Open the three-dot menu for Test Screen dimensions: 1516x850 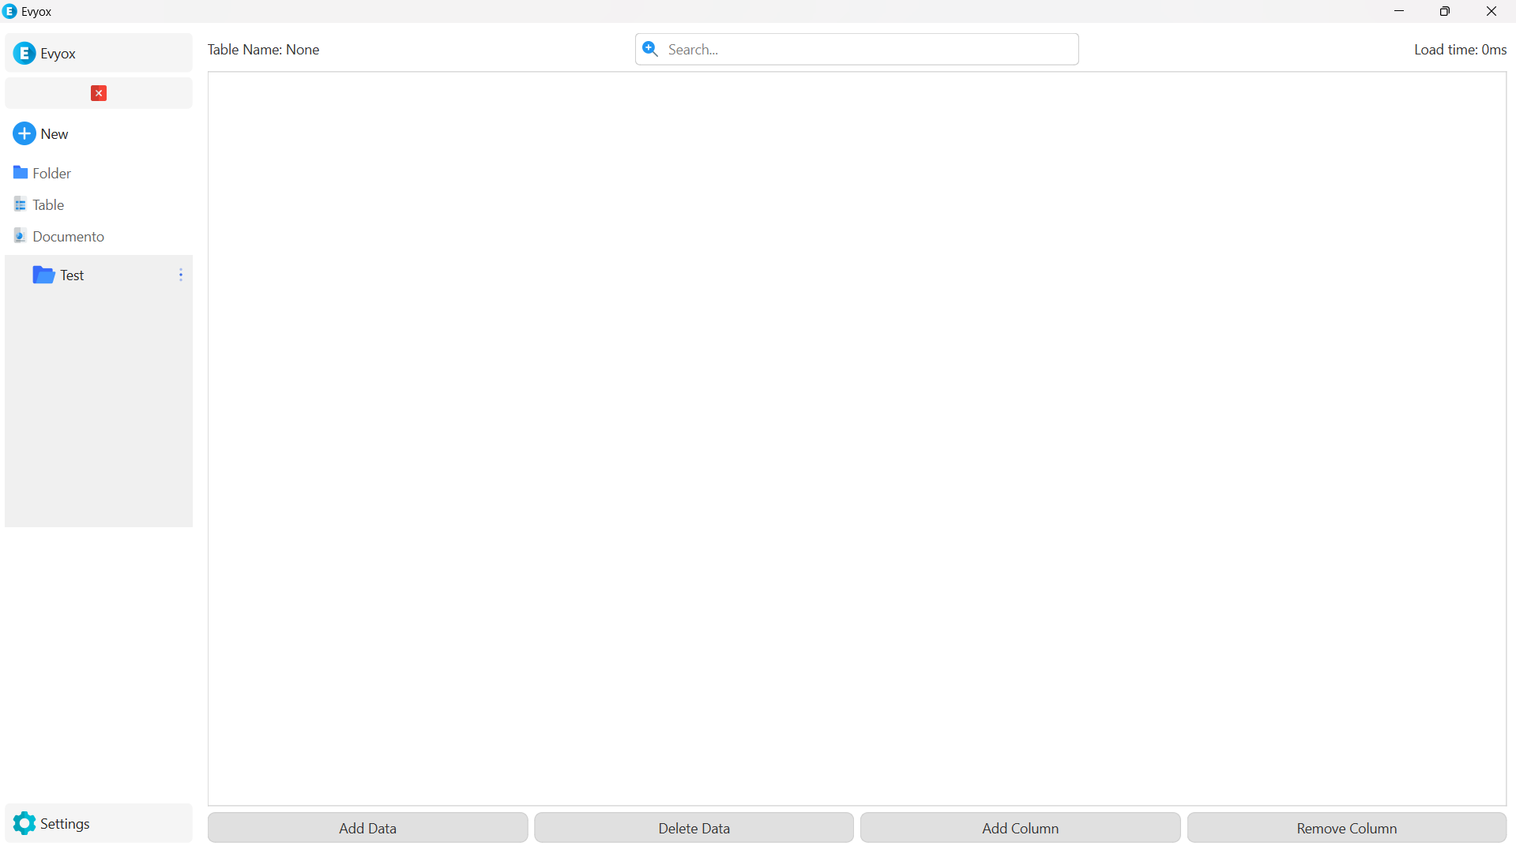coord(181,275)
